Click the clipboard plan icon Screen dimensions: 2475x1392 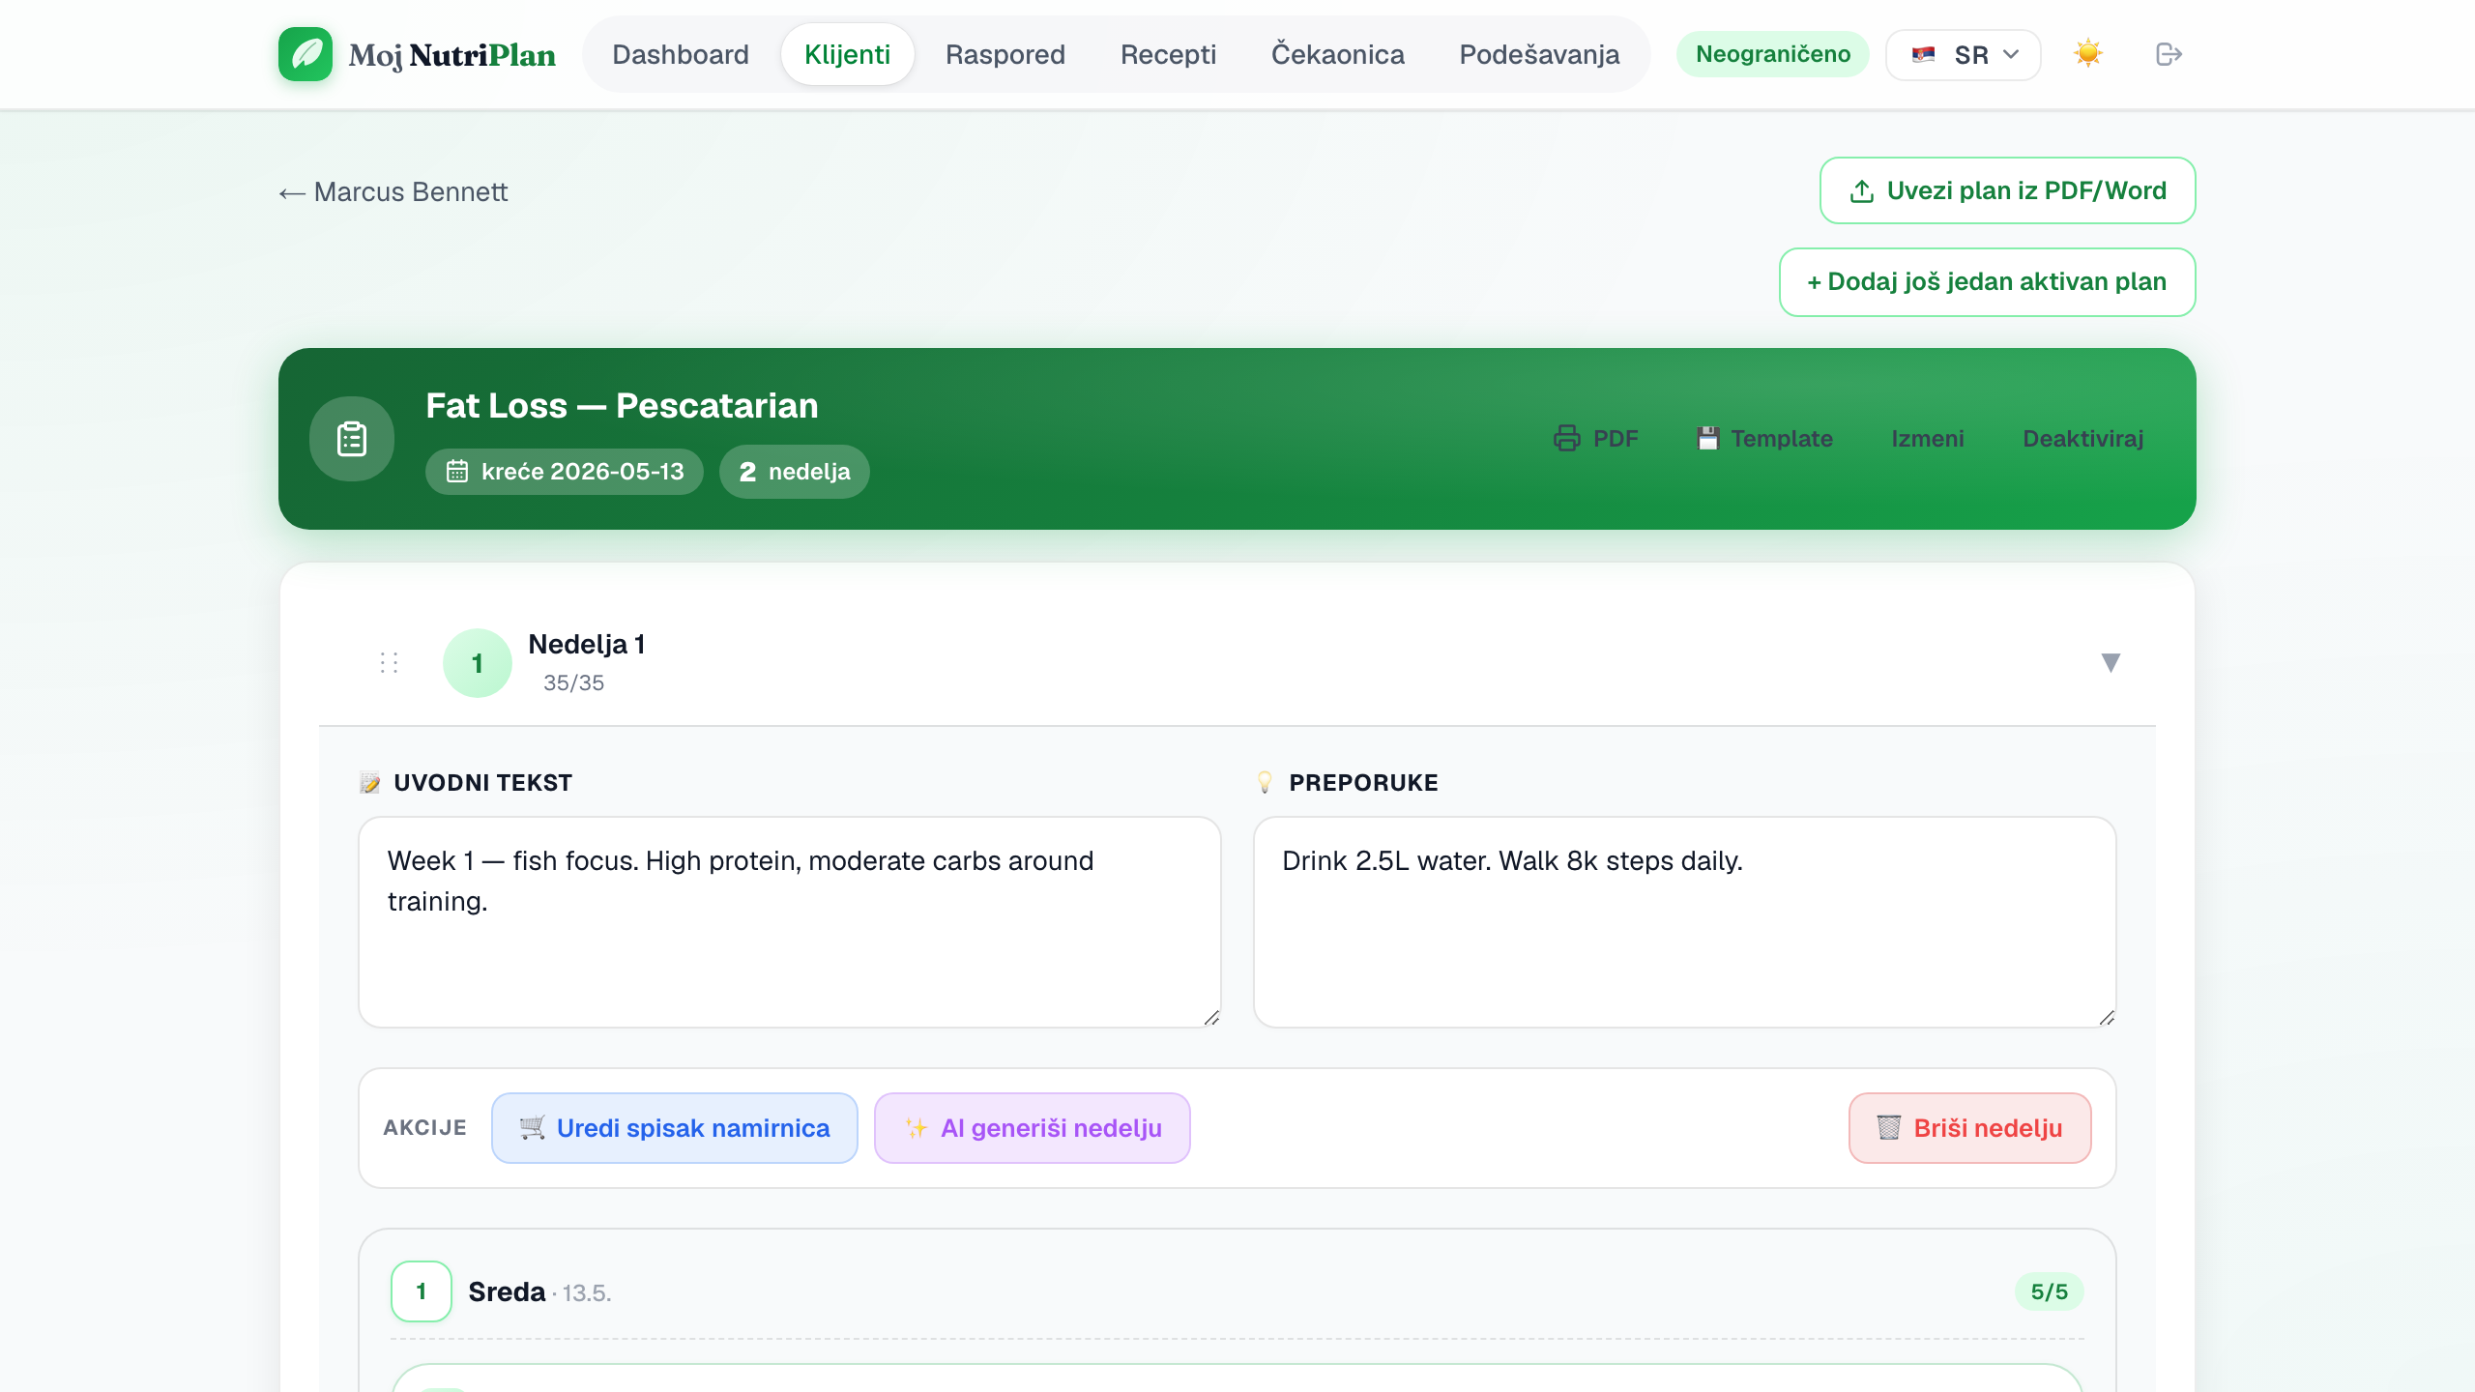[x=352, y=439]
